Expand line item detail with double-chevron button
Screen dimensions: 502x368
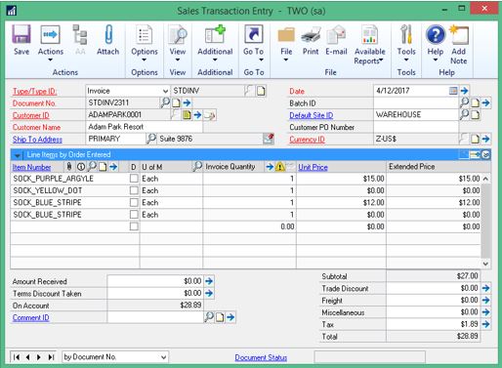[486, 155]
